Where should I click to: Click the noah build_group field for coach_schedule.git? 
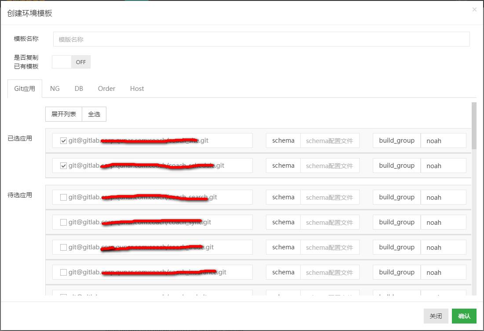pyautogui.click(x=443, y=166)
